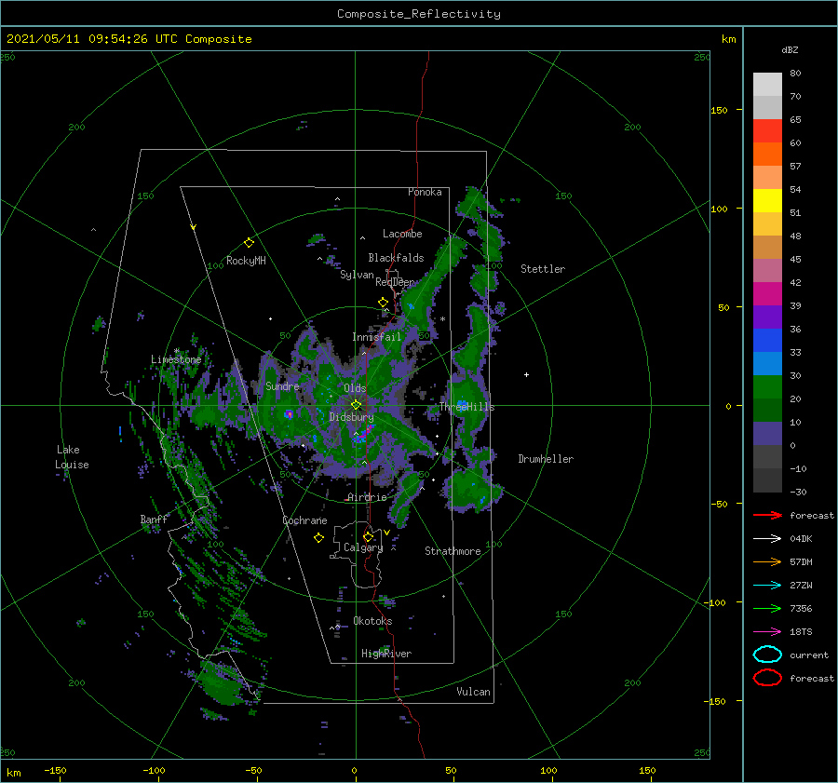Click the Vulcan label
Viewport: 838px width, 783px height.
474,692
